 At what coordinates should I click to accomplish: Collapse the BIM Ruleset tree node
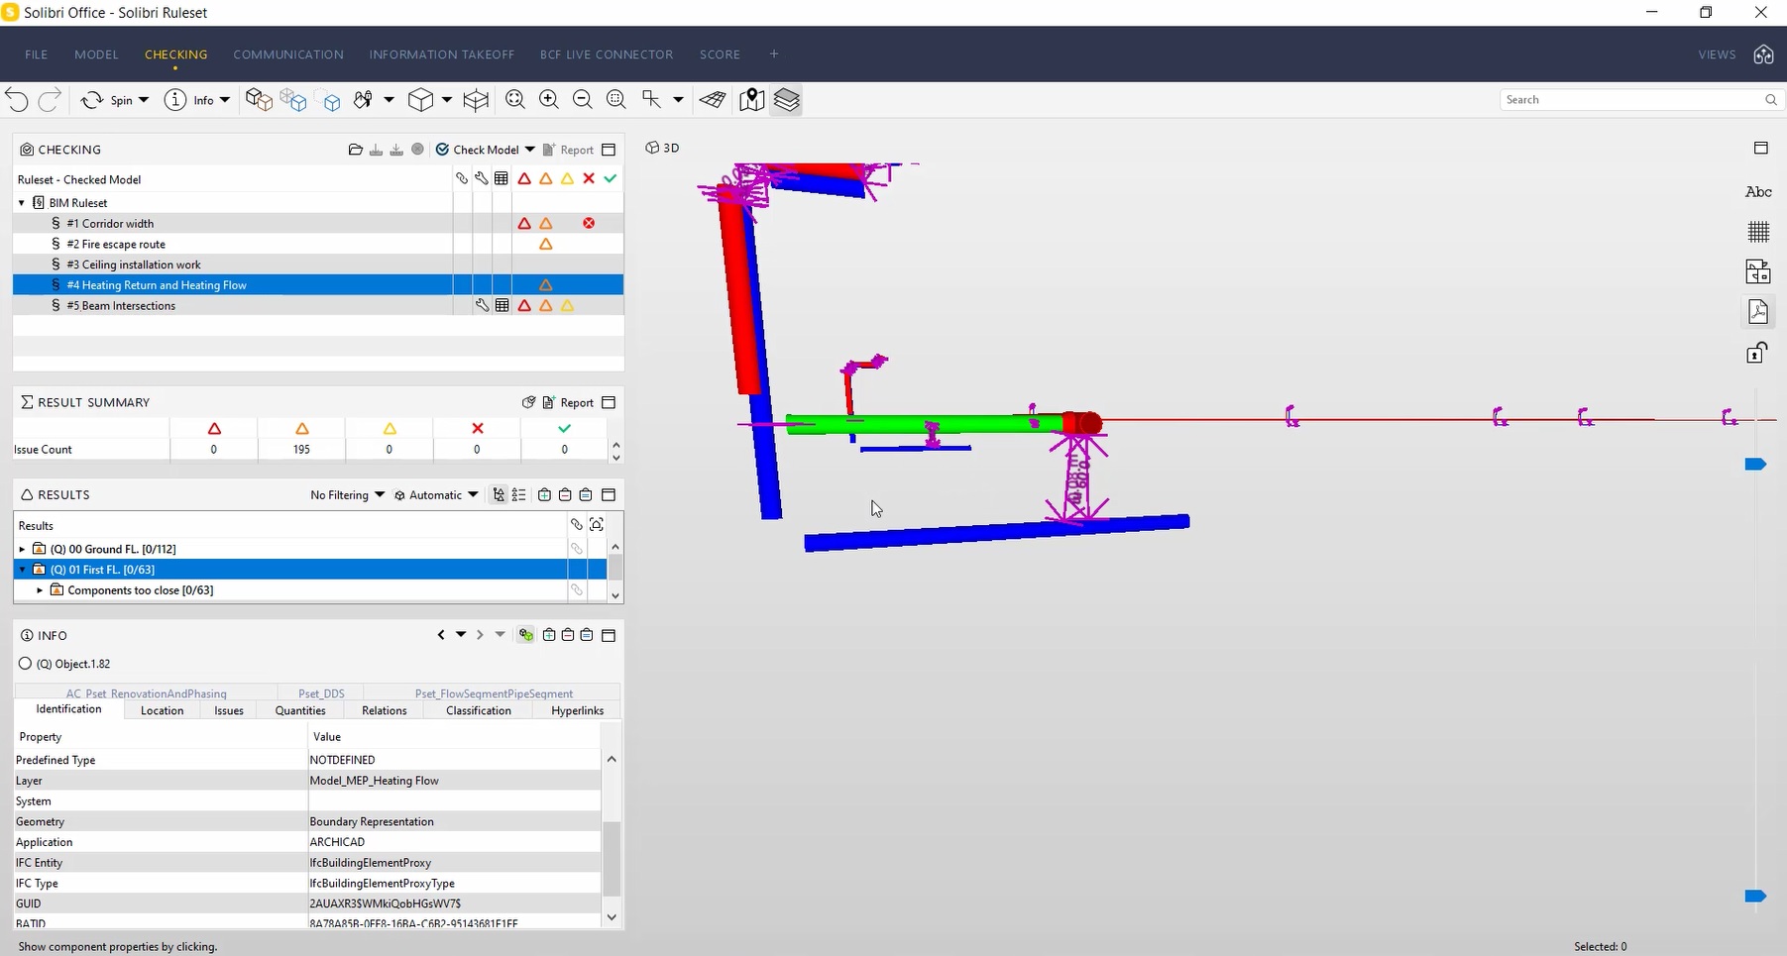click(x=22, y=202)
